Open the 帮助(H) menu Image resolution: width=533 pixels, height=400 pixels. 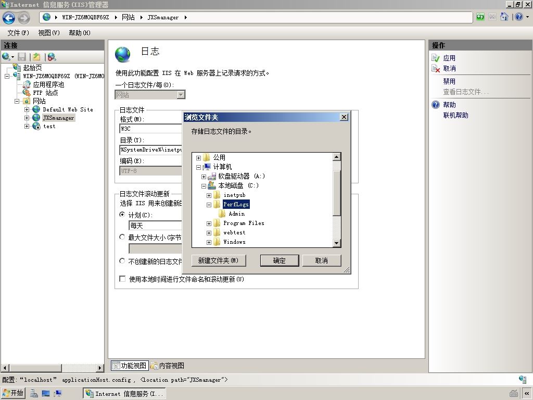pyautogui.click(x=80, y=33)
